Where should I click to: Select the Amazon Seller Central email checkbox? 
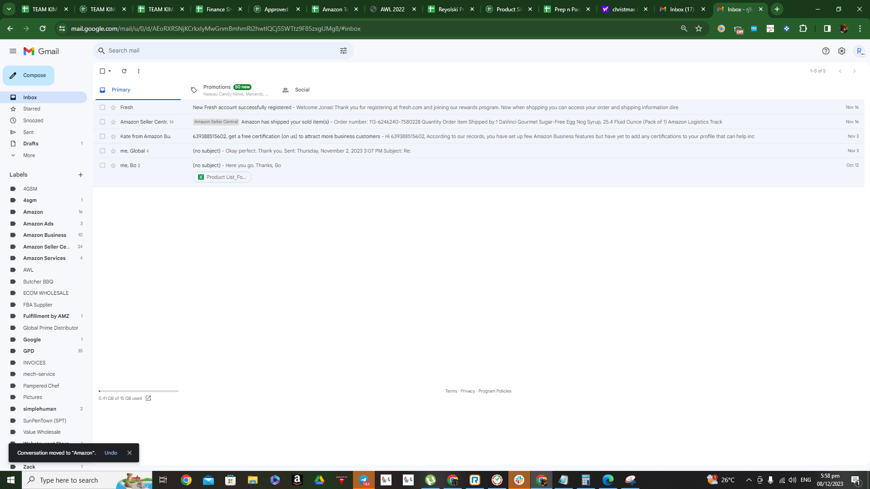pyautogui.click(x=102, y=122)
